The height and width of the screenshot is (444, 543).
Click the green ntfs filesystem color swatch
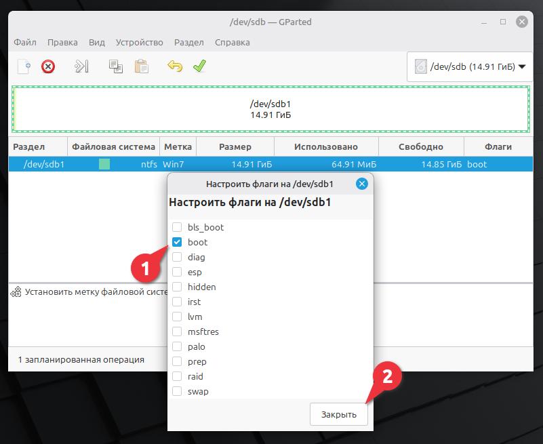point(104,164)
